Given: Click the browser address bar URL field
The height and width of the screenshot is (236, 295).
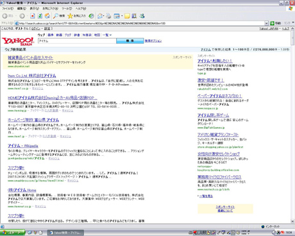Looking at the screenshot, I should [x=140, y=23].
